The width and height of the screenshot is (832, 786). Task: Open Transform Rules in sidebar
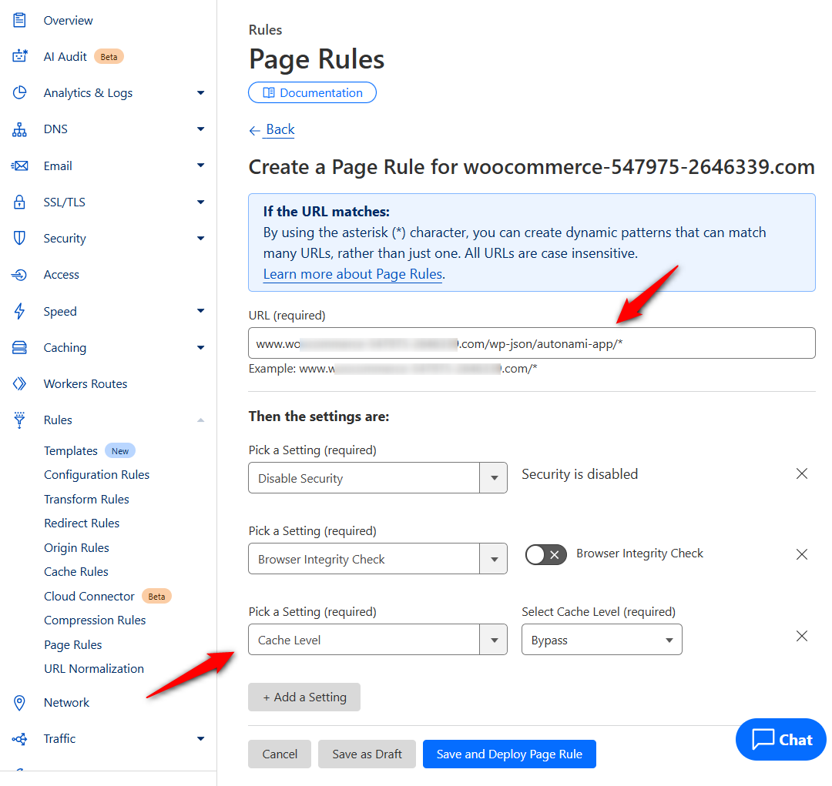tap(86, 499)
